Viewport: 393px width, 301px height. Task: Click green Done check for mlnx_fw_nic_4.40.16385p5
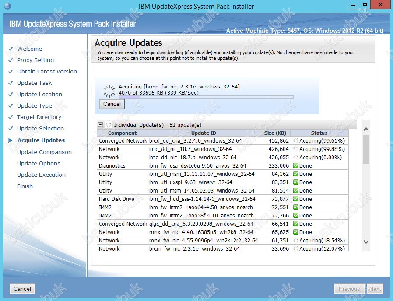tap(296, 232)
